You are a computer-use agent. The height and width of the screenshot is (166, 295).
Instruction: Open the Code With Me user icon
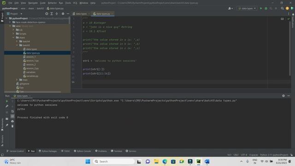[230, 8]
